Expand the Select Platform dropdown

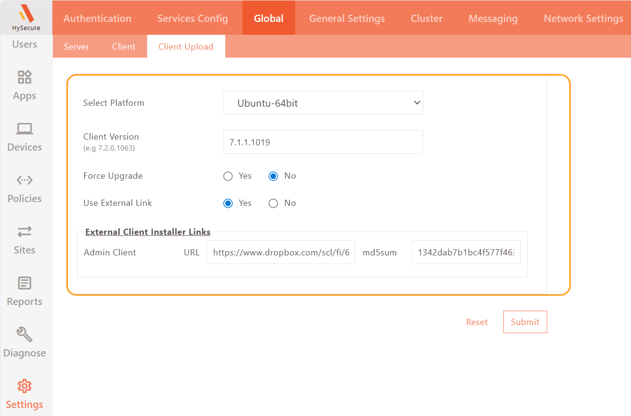(323, 103)
